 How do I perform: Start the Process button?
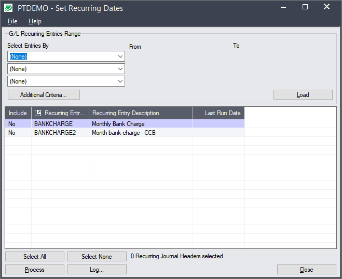pos(35,270)
